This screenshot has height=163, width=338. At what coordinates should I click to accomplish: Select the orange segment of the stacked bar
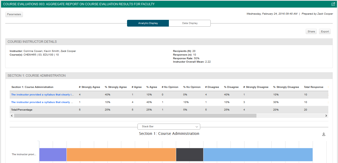click(x=121, y=155)
